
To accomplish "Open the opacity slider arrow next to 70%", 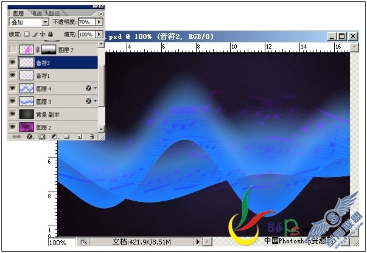I will (x=99, y=22).
